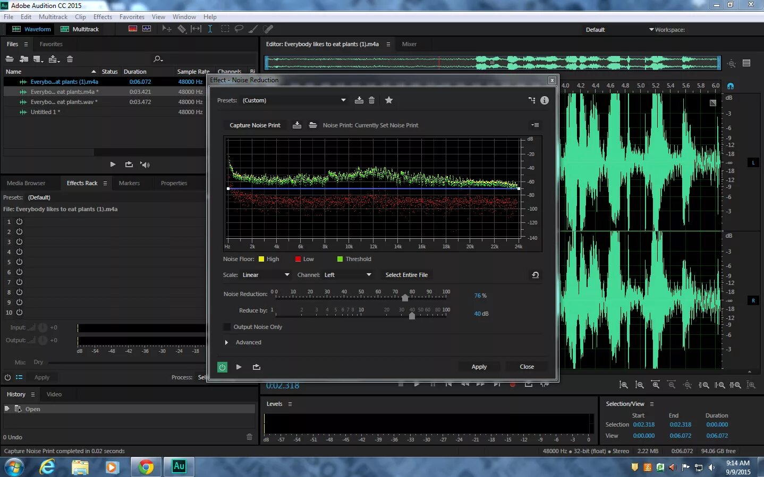Select the Marquee Selection tool
The height and width of the screenshot is (477, 764).
pos(225,29)
